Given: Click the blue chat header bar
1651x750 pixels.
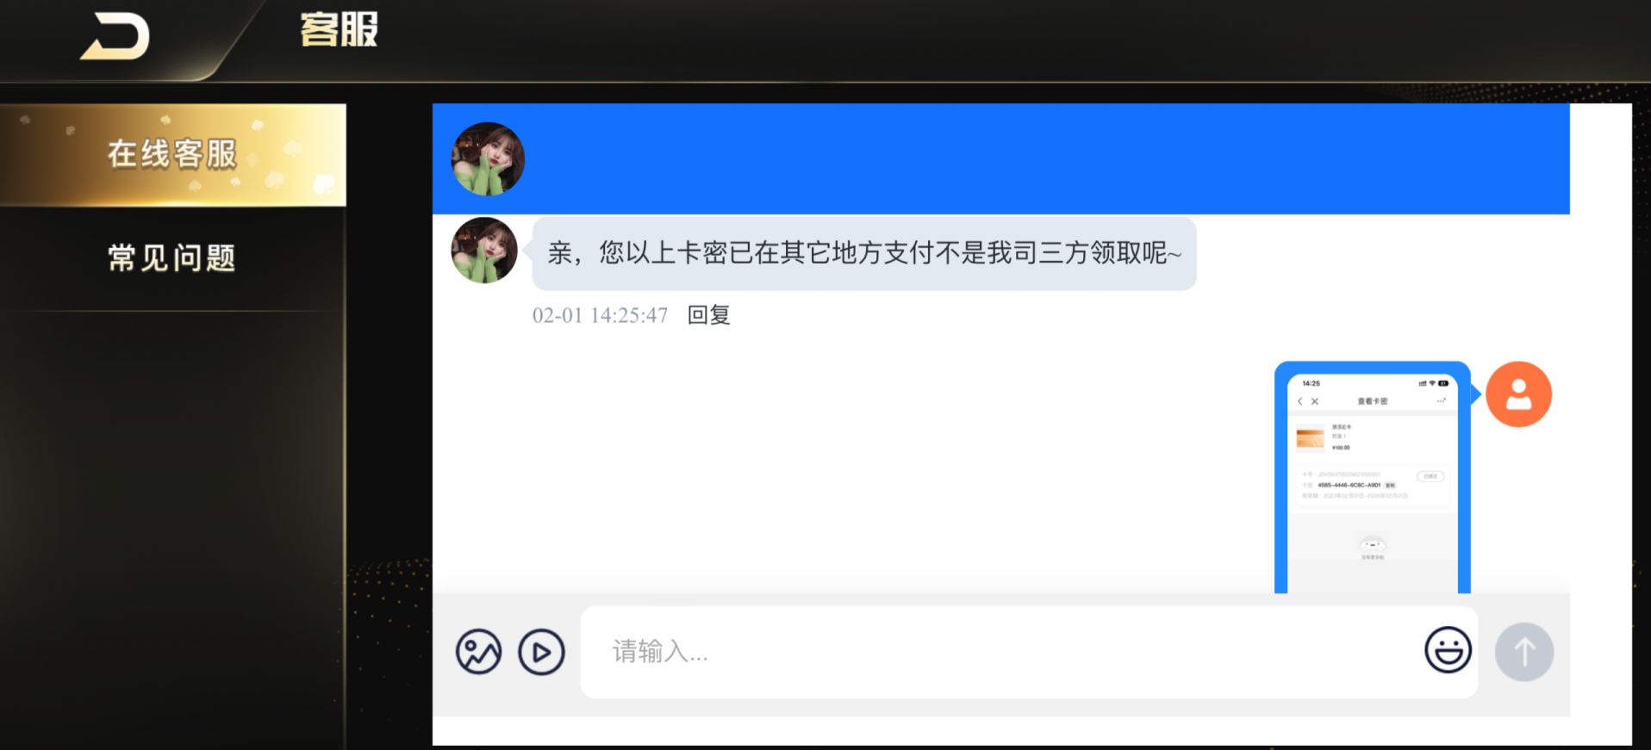Looking at the screenshot, I should coord(1000,158).
